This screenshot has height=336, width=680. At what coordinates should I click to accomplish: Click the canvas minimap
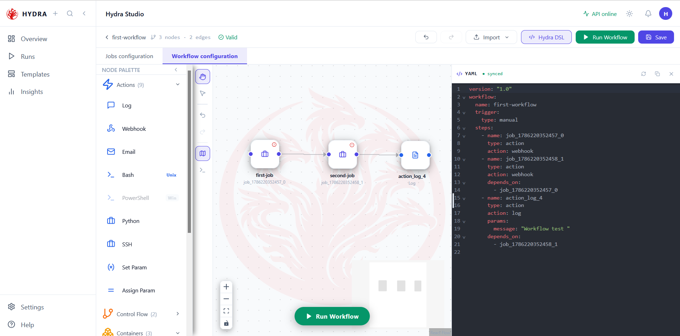click(398, 295)
